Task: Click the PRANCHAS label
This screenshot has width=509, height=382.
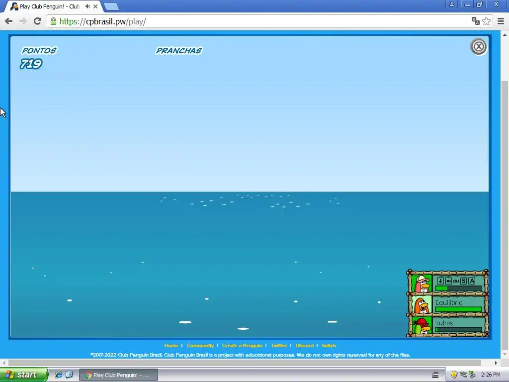Action: tap(179, 50)
